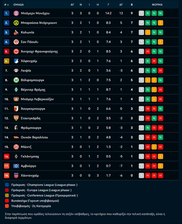Click the Werder Bremen diamond crest
The image size is (182, 224).
[16, 90]
